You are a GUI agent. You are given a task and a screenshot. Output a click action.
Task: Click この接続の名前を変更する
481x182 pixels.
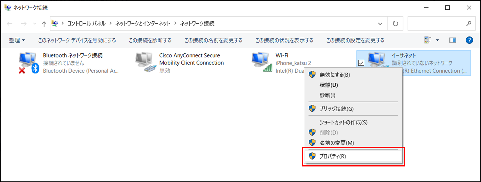pyautogui.click(x=213, y=40)
